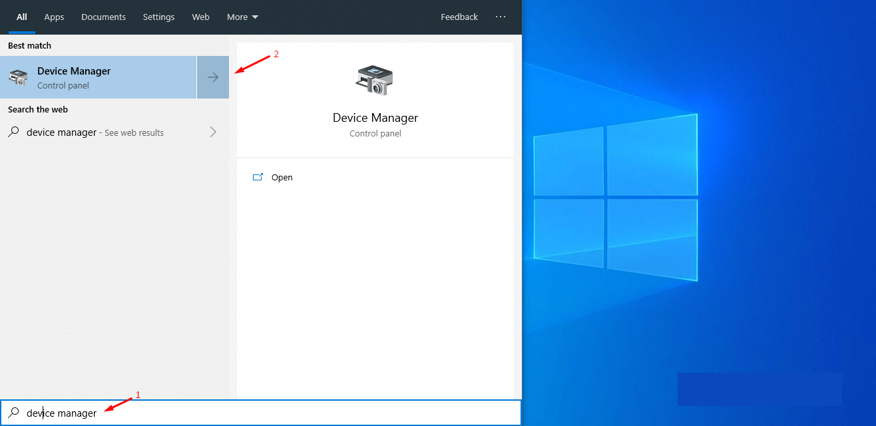Click the magnifier icon in the search box

tap(13, 413)
